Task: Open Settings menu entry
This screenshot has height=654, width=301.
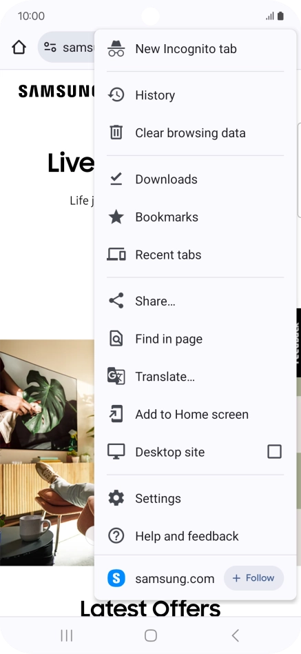Action: pos(195,498)
